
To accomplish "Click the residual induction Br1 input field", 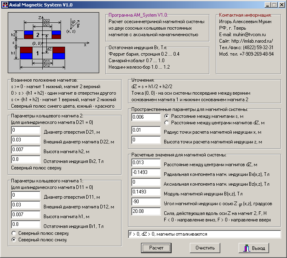I will (x=26, y=224).
